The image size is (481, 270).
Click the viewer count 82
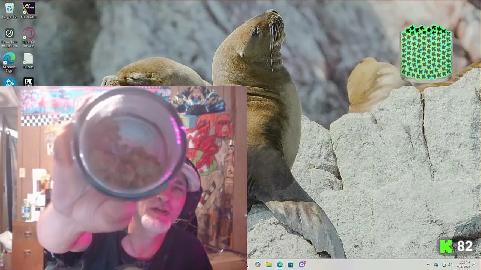pyautogui.click(x=465, y=246)
